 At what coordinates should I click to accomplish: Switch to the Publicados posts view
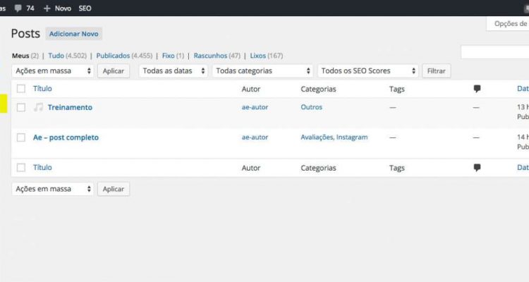point(113,56)
